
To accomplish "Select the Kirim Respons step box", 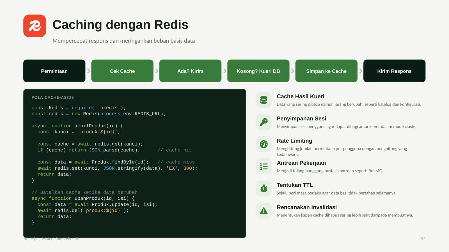I will pyautogui.click(x=394, y=71).
